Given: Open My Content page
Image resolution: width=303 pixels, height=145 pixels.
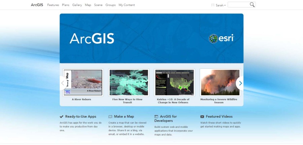Looking at the screenshot, I should 127,5.
